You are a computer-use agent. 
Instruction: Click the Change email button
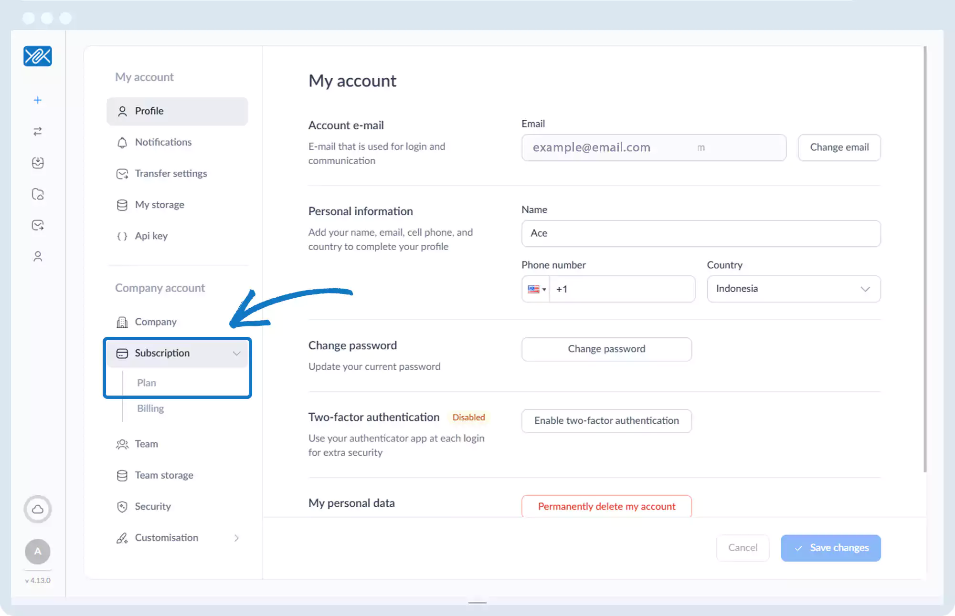(x=839, y=147)
